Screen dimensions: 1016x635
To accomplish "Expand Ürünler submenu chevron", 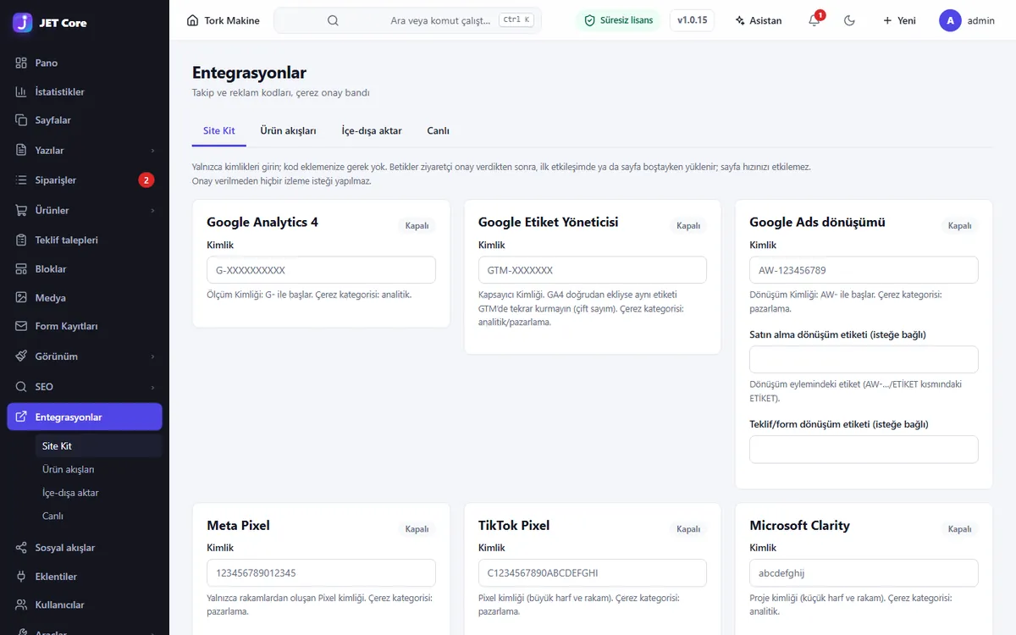I will (152, 210).
